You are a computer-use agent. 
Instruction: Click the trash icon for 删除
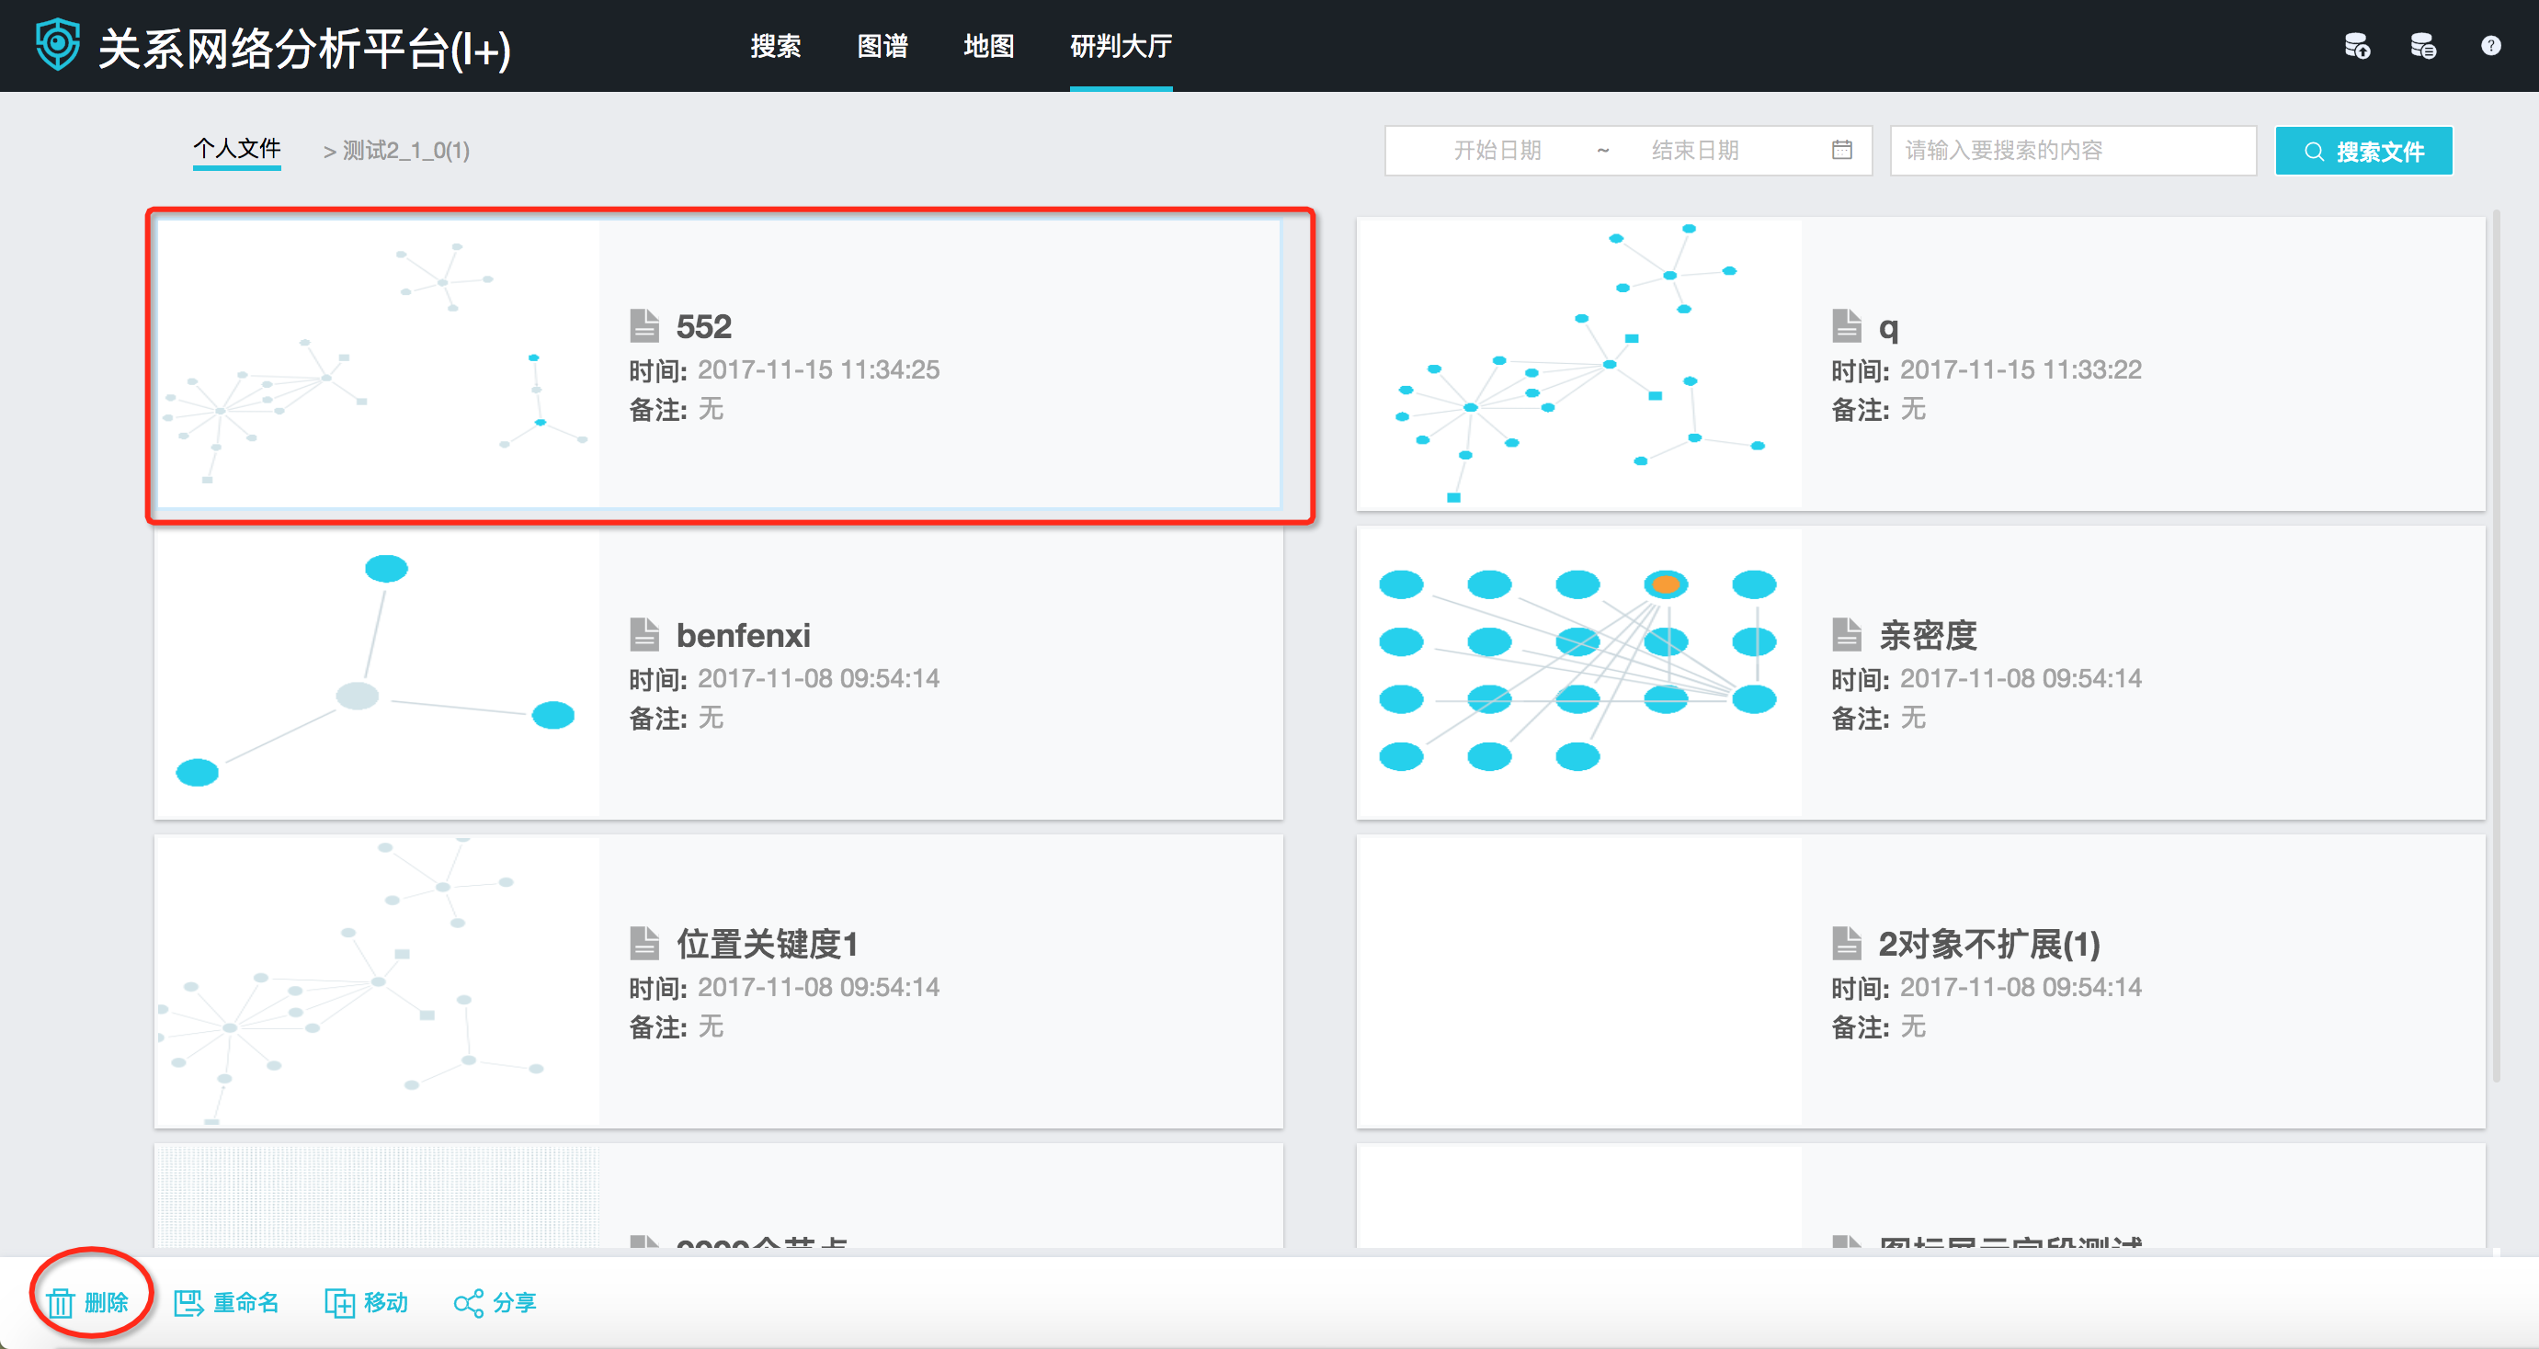pyautogui.click(x=60, y=1303)
